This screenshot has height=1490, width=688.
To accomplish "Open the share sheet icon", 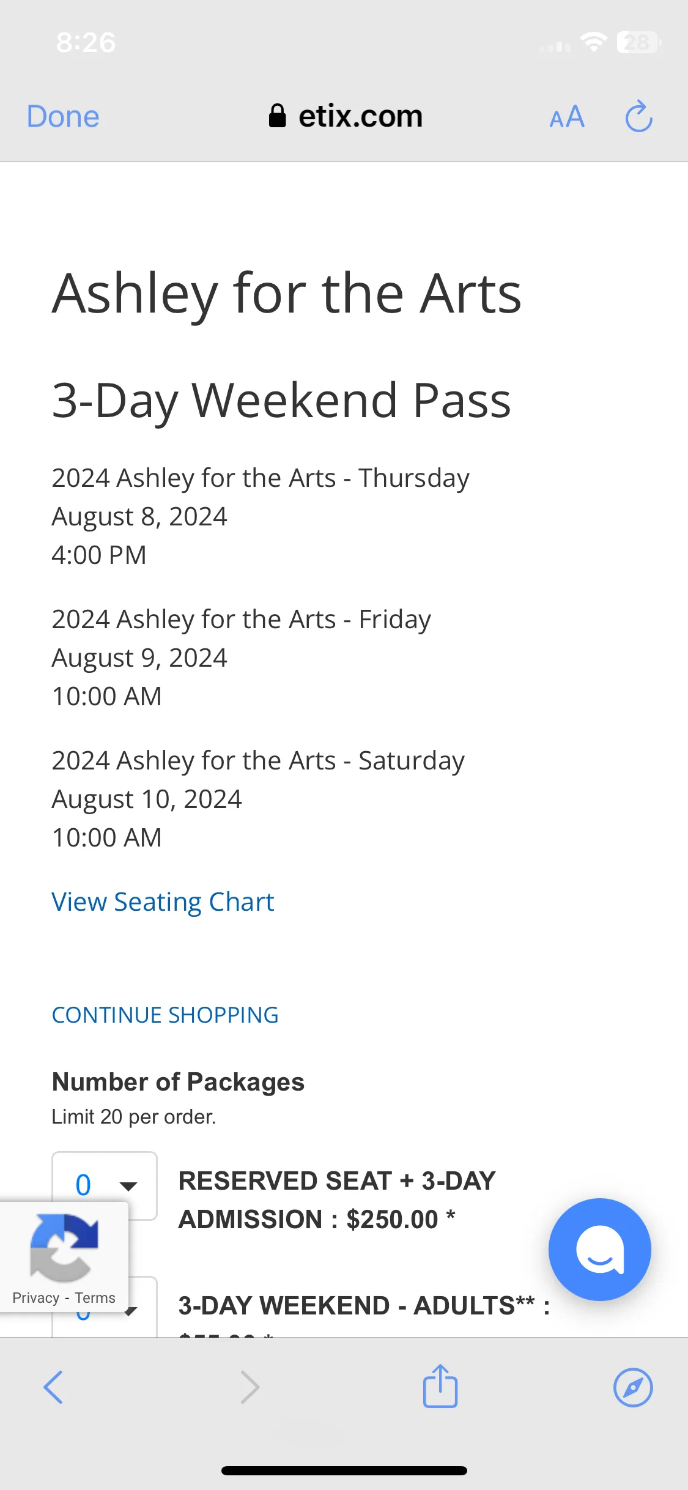I will (440, 1385).
